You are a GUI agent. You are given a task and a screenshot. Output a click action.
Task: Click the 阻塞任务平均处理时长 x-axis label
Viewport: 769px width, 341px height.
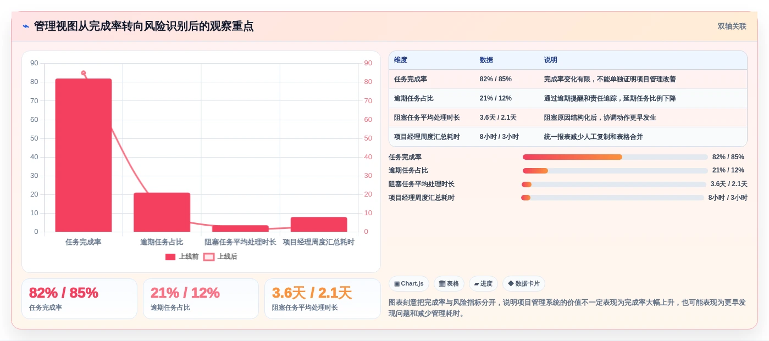pyautogui.click(x=240, y=242)
